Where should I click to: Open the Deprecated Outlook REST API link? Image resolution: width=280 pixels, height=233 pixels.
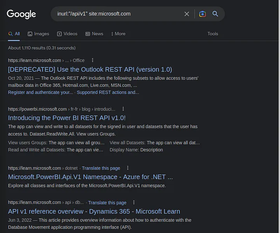[90, 70]
